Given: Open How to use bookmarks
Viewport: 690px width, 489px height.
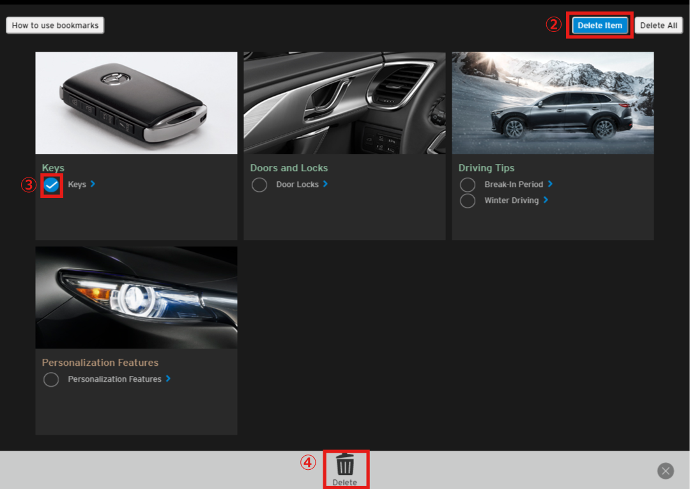Looking at the screenshot, I should [55, 26].
